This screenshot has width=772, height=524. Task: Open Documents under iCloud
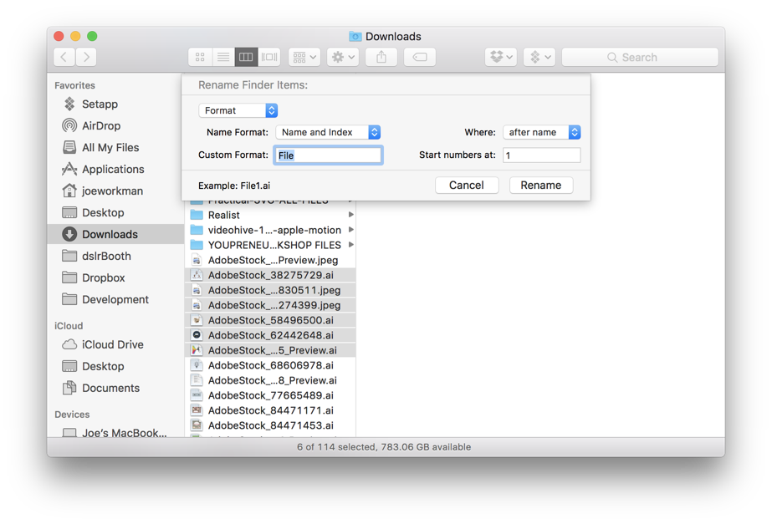[115, 388]
